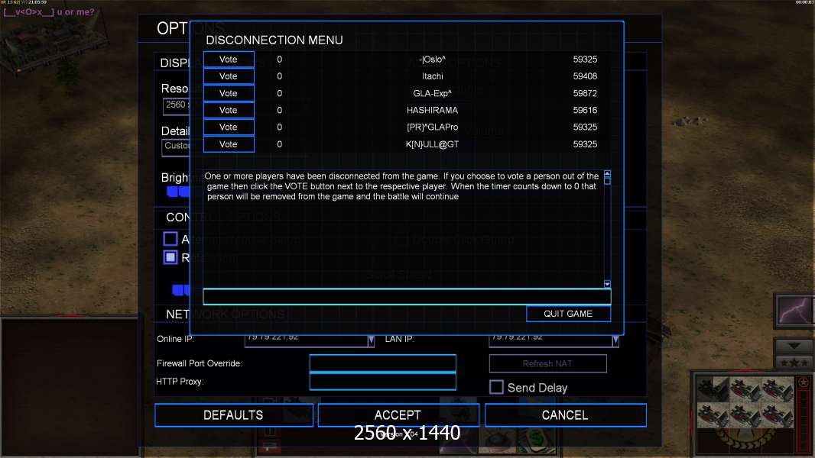Click the star emblem beside unit portraits
The height and width of the screenshot is (458, 815).
pyautogui.click(x=803, y=382)
